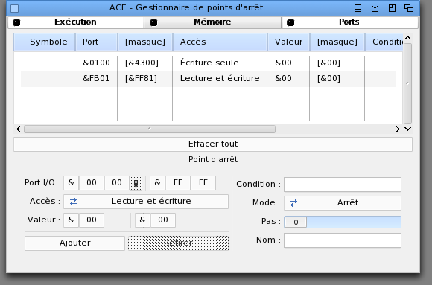Click the [&4300] mask cell

(x=142, y=63)
